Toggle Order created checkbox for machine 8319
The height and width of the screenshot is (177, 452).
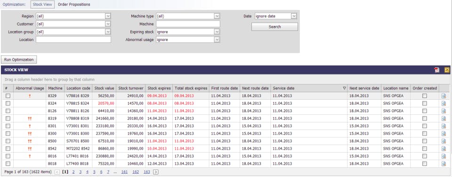pos(425,118)
